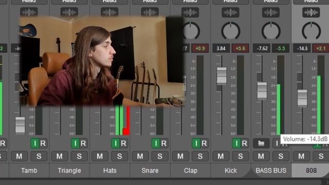Screen dimensions: 329x185
Task: Solo the 808 channel
Action: 321,156
